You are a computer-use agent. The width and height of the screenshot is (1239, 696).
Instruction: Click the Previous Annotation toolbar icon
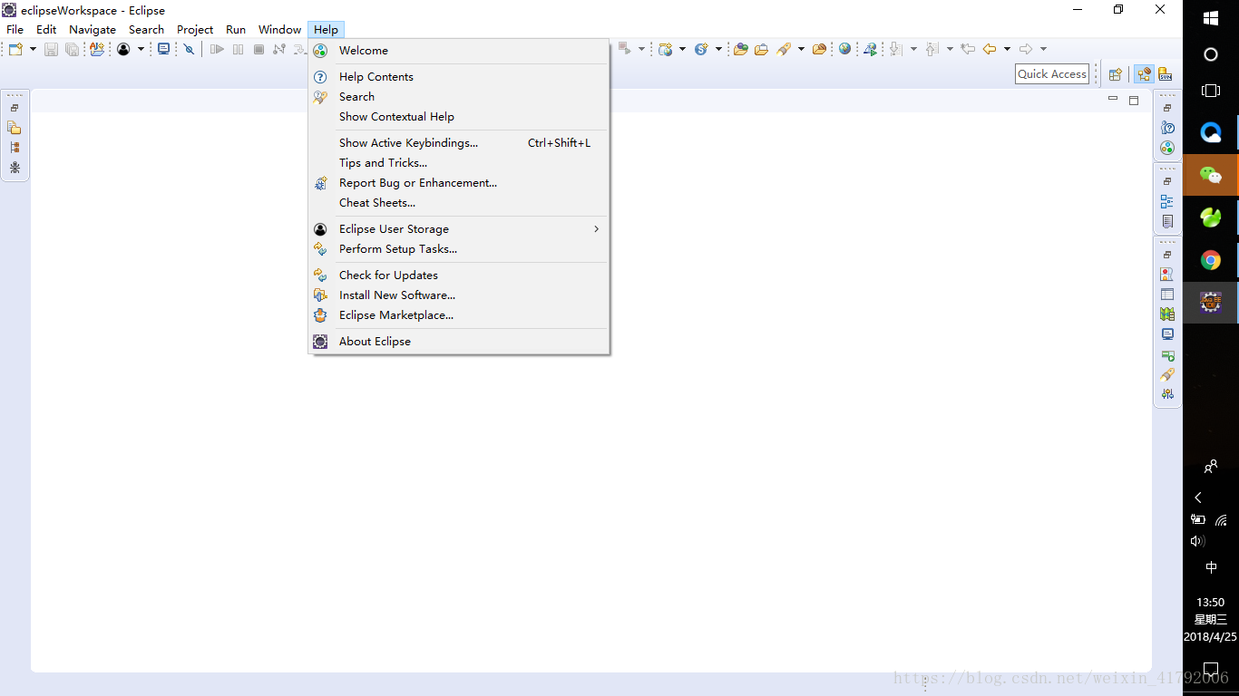point(932,49)
